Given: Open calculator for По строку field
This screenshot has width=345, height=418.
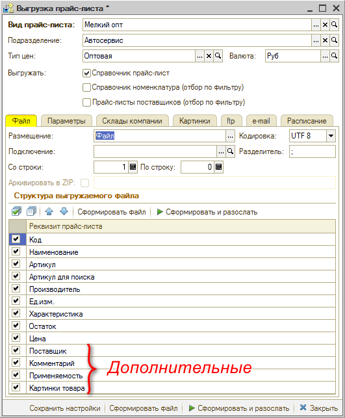Looking at the screenshot, I should [218, 167].
